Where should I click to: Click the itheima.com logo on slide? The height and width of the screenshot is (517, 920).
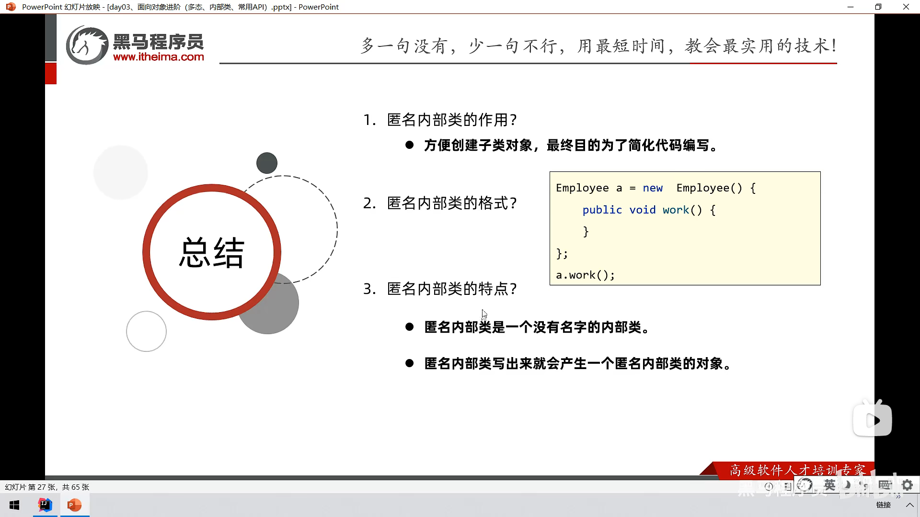click(135, 46)
